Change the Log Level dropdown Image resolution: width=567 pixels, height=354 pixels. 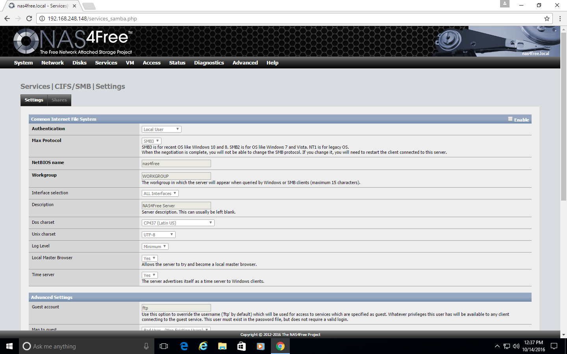click(x=155, y=247)
